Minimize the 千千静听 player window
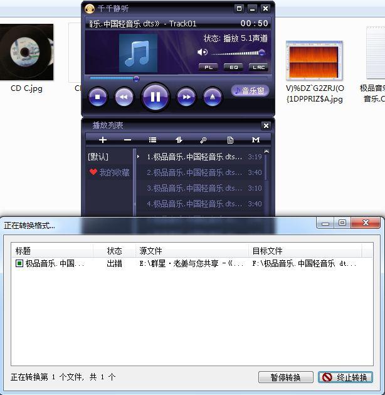 pos(252,9)
